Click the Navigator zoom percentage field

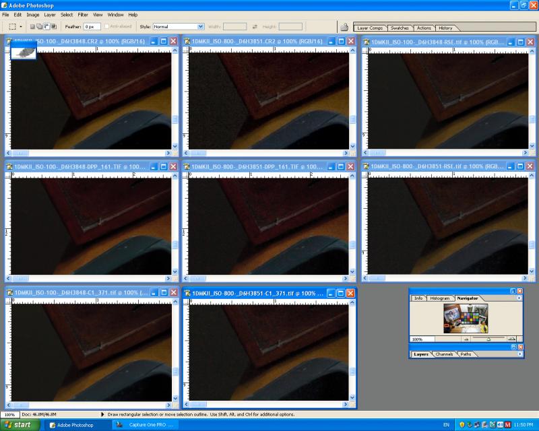[x=423, y=339]
